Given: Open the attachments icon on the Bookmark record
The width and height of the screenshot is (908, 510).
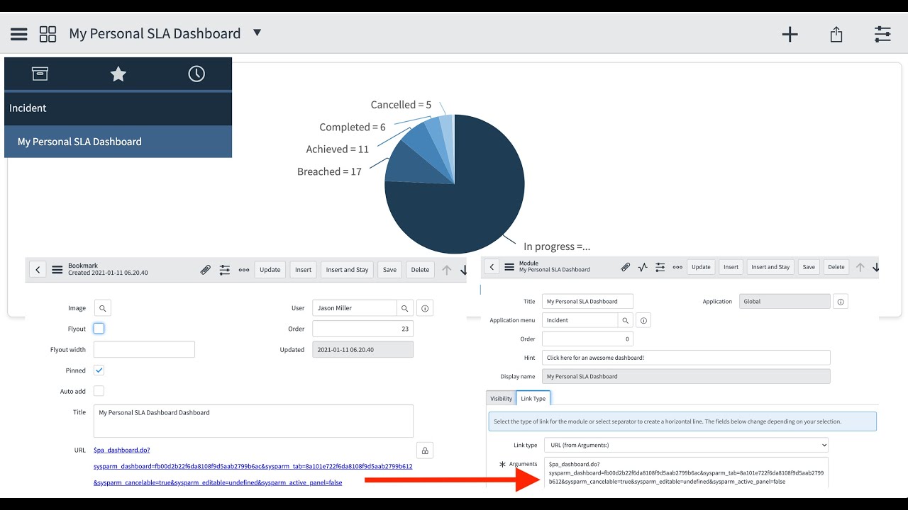Looking at the screenshot, I should click(x=205, y=269).
